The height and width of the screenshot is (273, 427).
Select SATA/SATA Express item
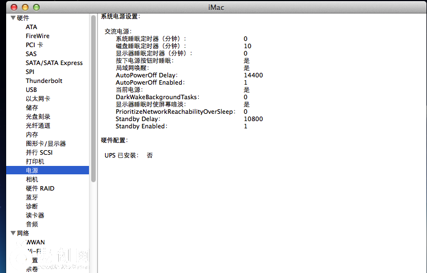[x=54, y=63]
